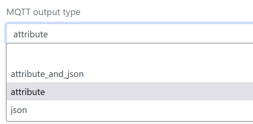
Task: Click the select box showing attribute
Action: [x=130, y=34]
